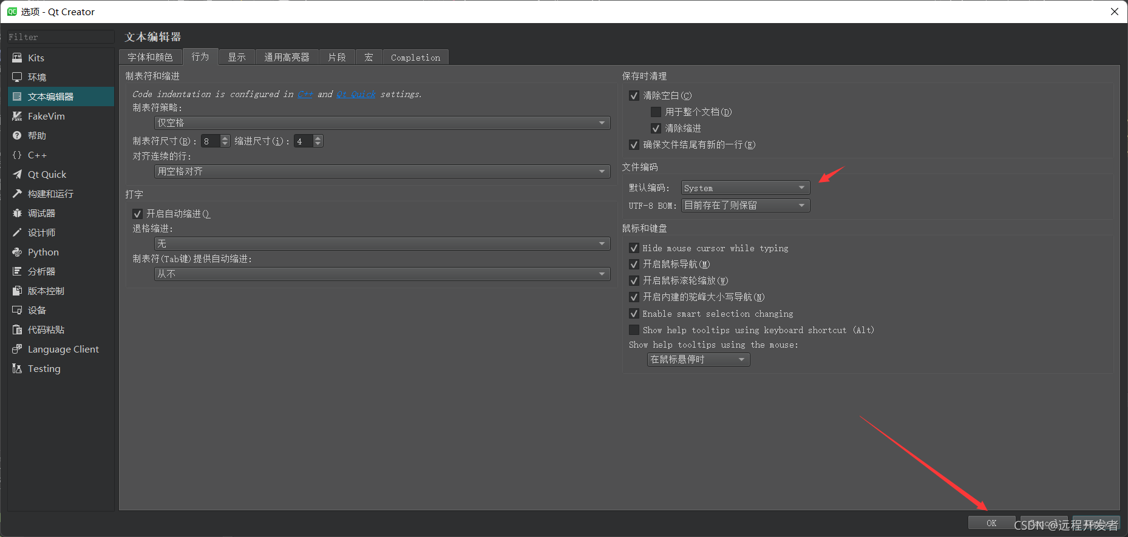The image size is (1128, 537).
Task: Click the 文本编辑器 sidebar icon
Action: click(x=17, y=96)
